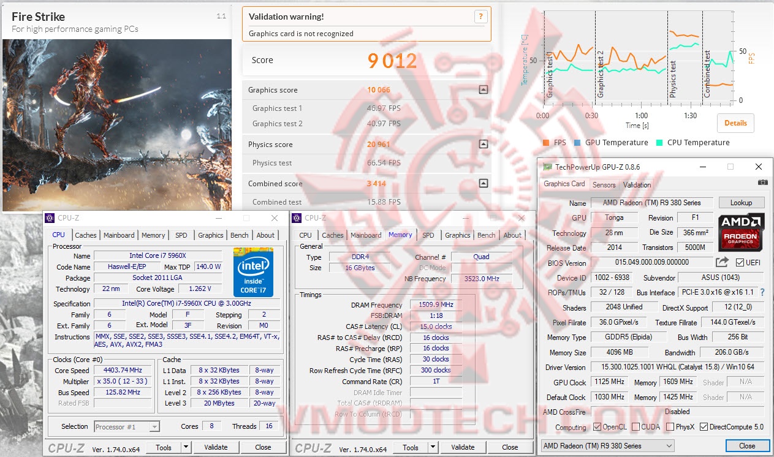This screenshot has width=774, height=457.
Task: Click the GPU-Z Driver Version field
Action: point(678,368)
